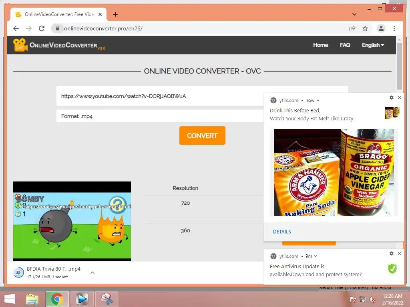The image size is (410, 307).
Task: Click the muted volume tray icon
Action: tap(372, 299)
